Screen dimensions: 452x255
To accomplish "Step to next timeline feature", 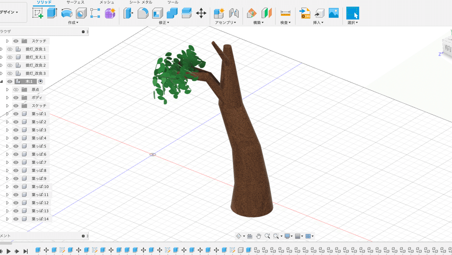I will click(x=17, y=251).
